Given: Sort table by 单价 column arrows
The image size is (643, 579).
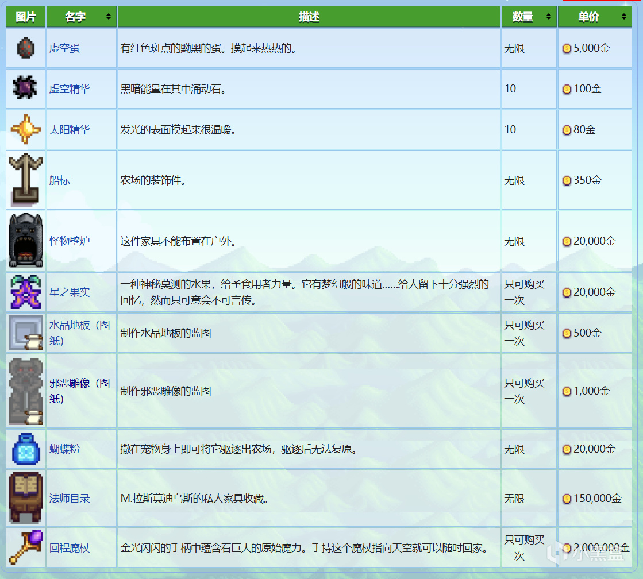Looking at the screenshot, I should tap(623, 17).
